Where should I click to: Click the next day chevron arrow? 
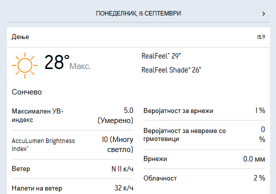pyautogui.click(x=263, y=13)
